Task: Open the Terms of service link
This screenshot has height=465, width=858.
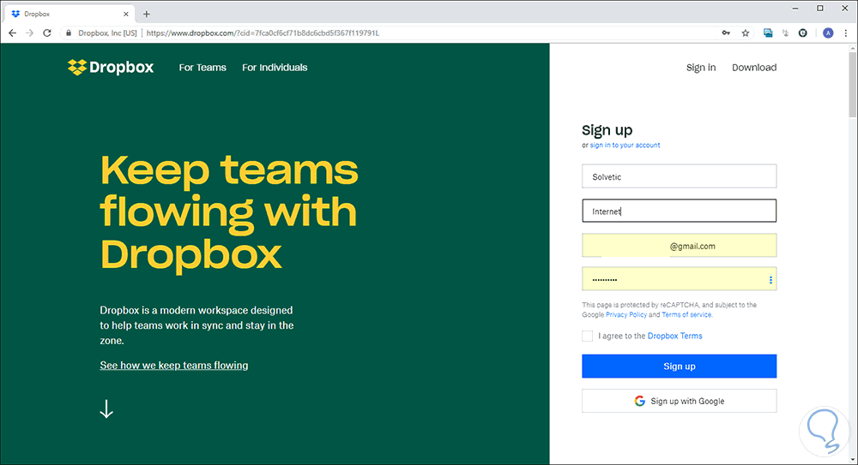Action: [686, 315]
